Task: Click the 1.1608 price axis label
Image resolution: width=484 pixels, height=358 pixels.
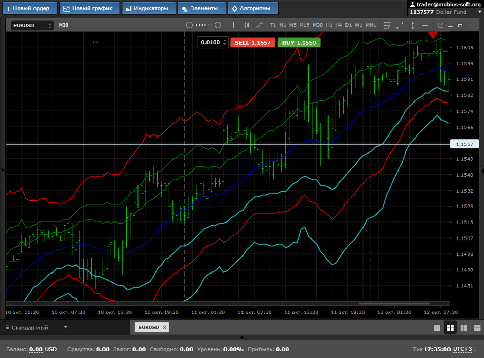Action: click(x=464, y=47)
